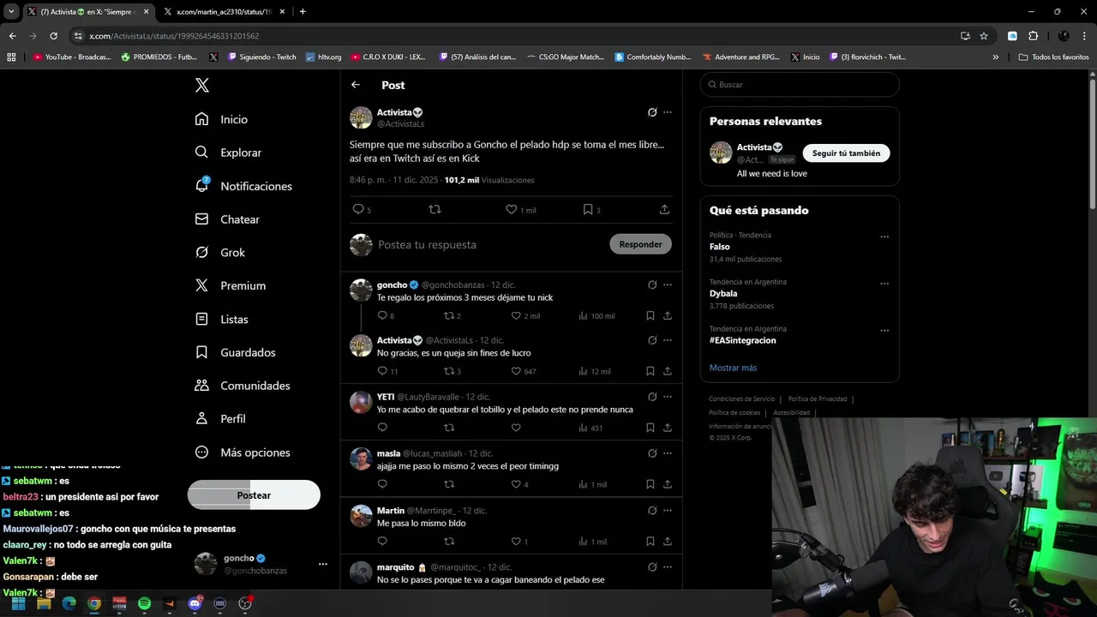The image size is (1097, 617).
Task: Share YETI's reply
Action: tap(668, 428)
